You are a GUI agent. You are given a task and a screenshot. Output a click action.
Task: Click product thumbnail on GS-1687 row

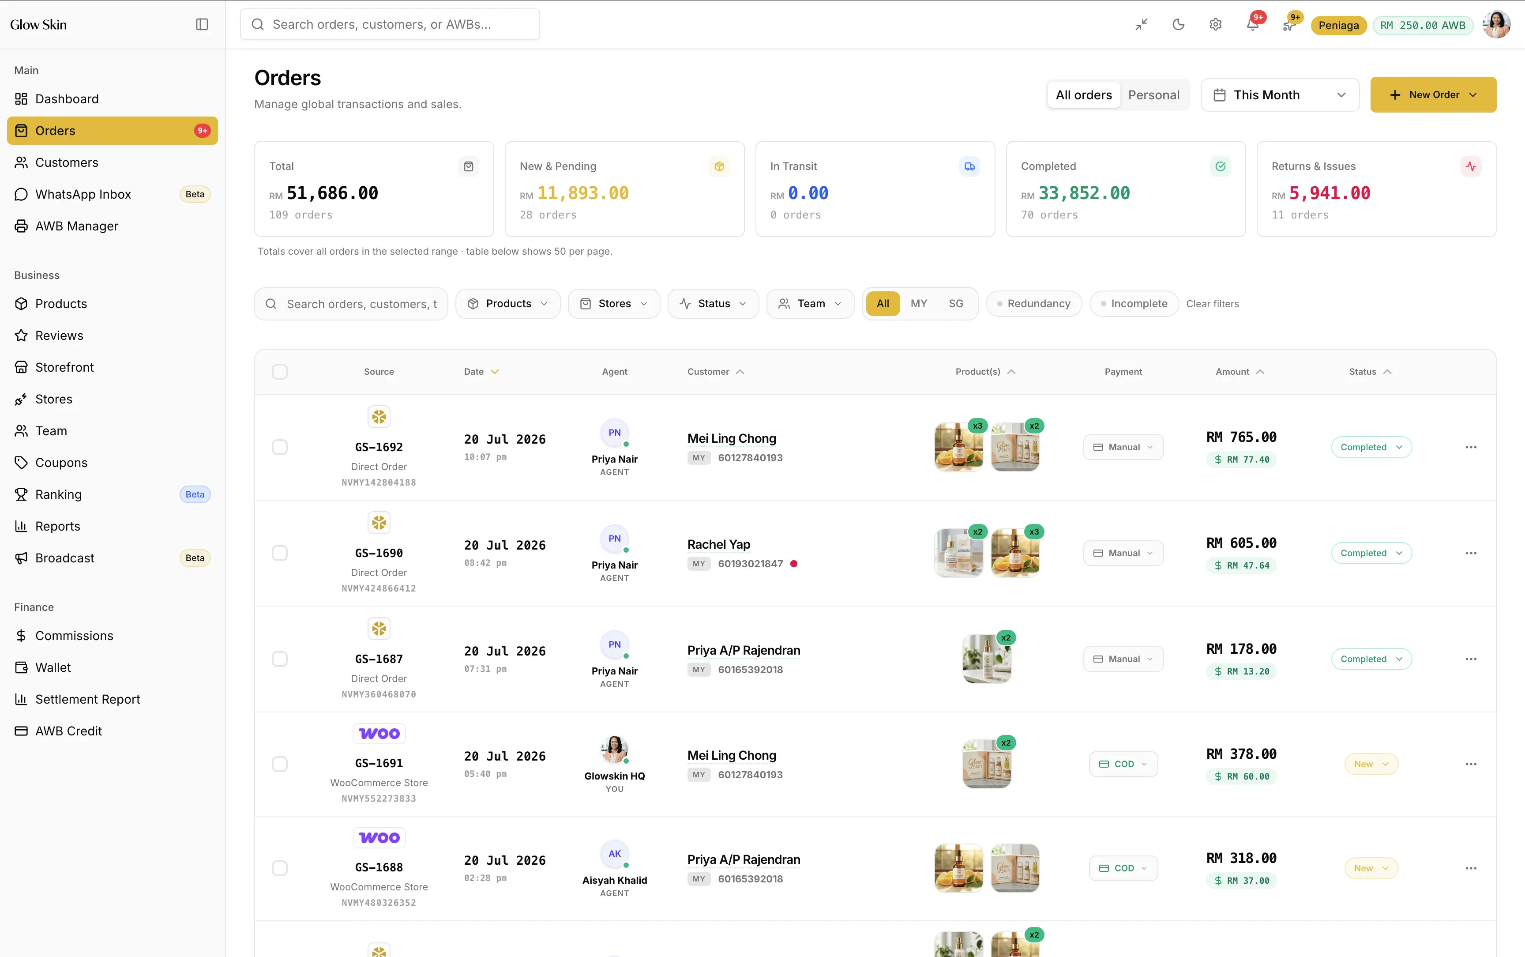click(x=987, y=659)
